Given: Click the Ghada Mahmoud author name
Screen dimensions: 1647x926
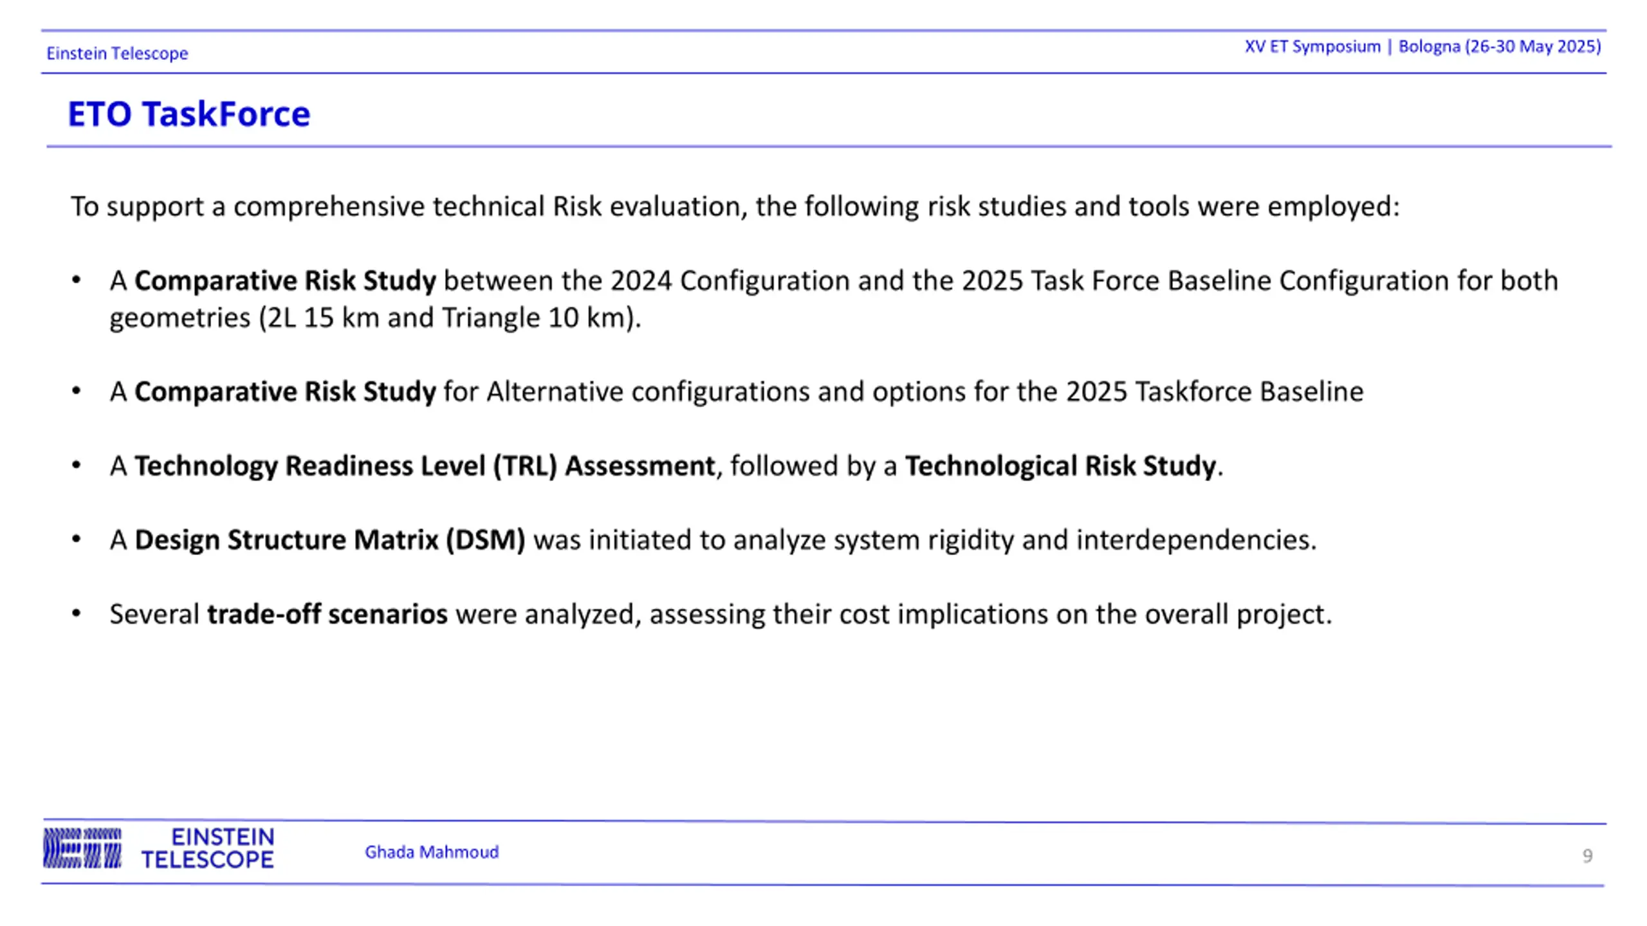Looking at the screenshot, I should pos(432,852).
